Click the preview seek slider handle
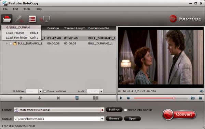Viewport: 205px width, 129px height. tap(174, 98)
